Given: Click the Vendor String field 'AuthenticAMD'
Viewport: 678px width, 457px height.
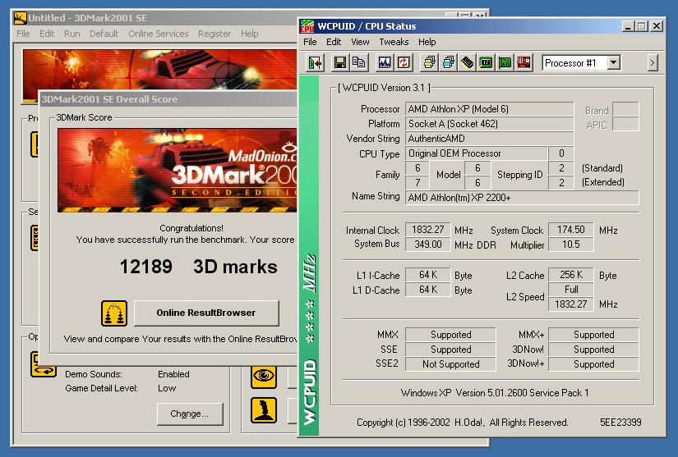Looking at the screenshot, I should pos(489,139).
